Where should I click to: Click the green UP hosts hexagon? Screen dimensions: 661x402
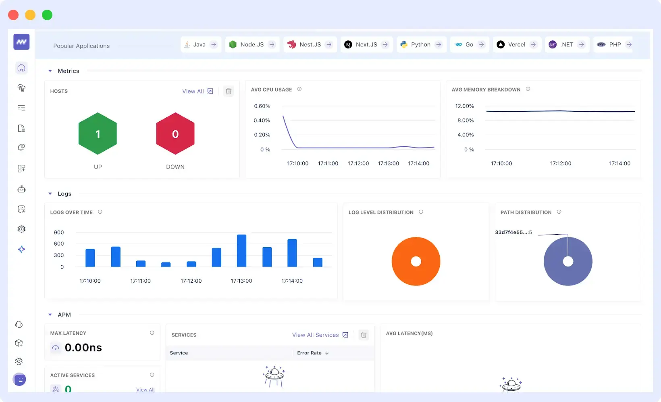pyautogui.click(x=98, y=134)
